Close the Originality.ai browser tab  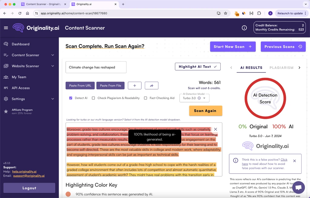pyautogui.click(x=115, y=4)
